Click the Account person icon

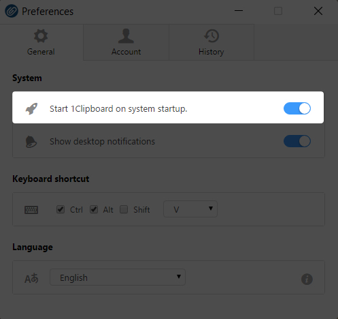coord(126,36)
